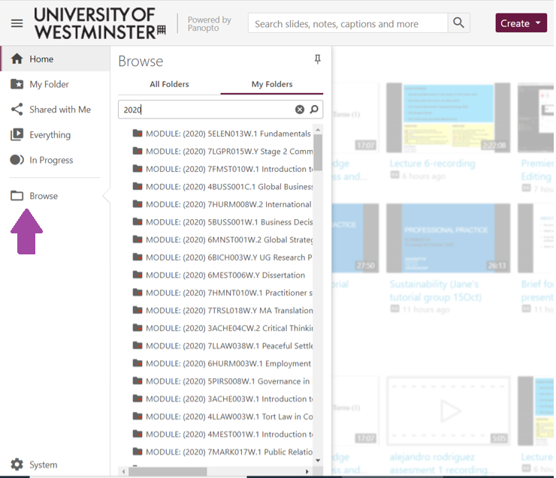Open Shared with Me
This screenshot has width=556, height=478.
pyautogui.click(x=59, y=110)
